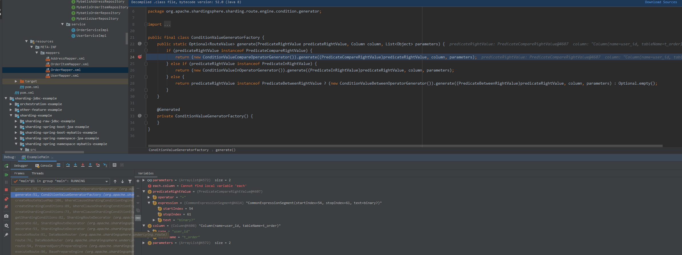Open thread selector "main"@1 dropdown

coord(61,181)
